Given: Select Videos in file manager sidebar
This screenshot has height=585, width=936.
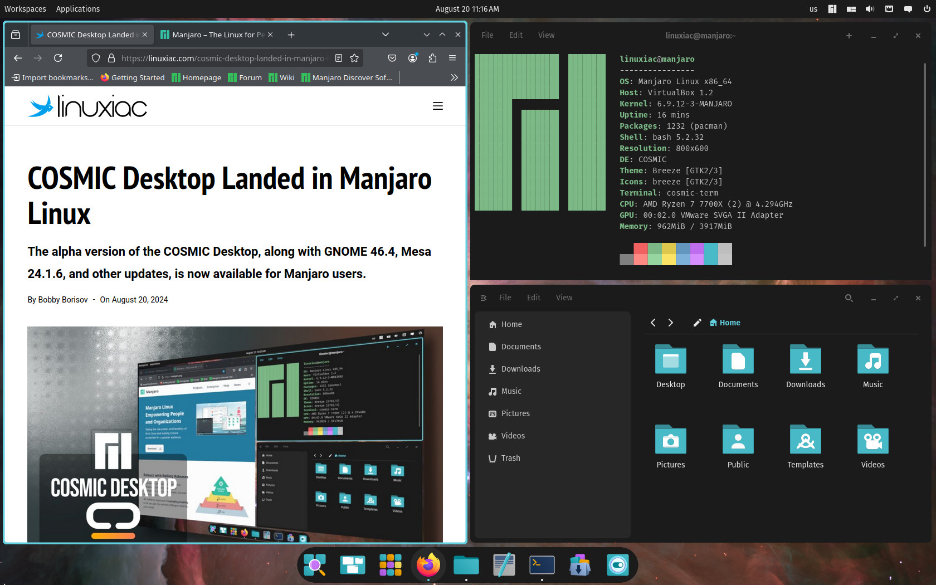Looking at the screenshot, I should 553,436.
